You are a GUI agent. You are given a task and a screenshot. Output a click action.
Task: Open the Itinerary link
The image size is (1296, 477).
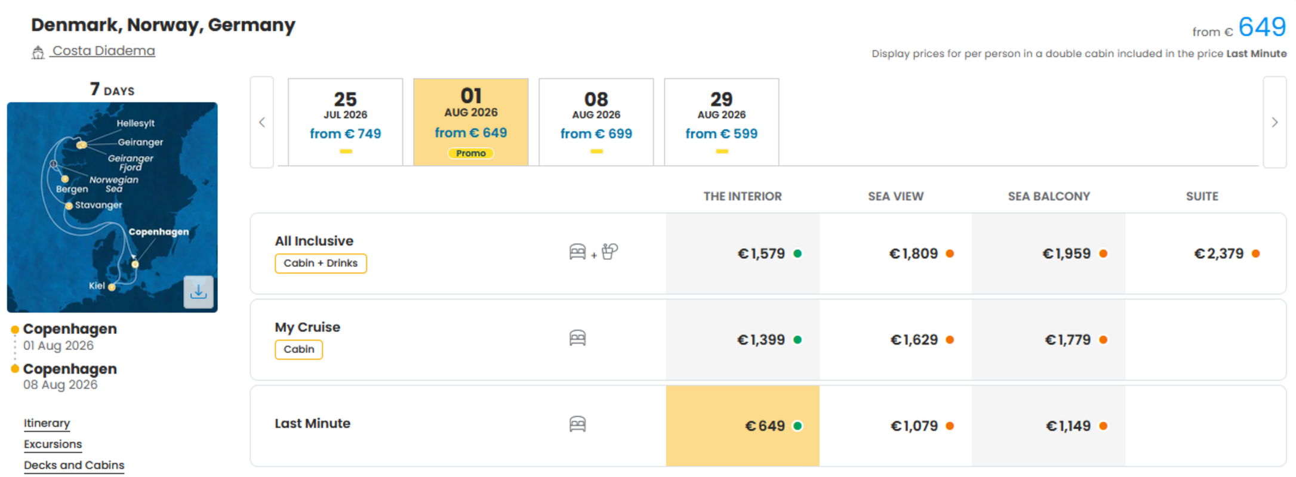(47, 423)
